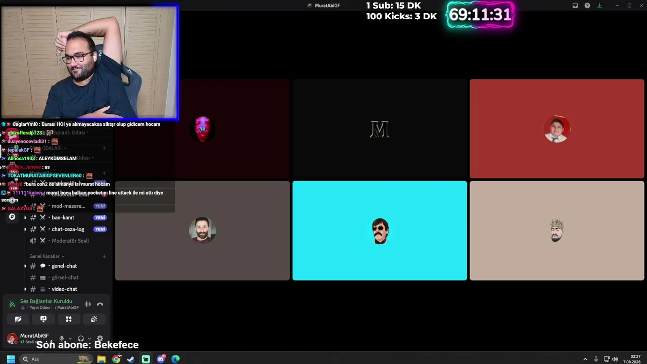Start screen share from voice panel
647x364 pixels.
(43, 319)
